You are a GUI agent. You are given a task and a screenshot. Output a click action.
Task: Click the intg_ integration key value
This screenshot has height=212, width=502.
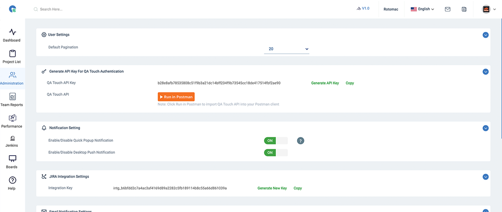coord(170,188)
